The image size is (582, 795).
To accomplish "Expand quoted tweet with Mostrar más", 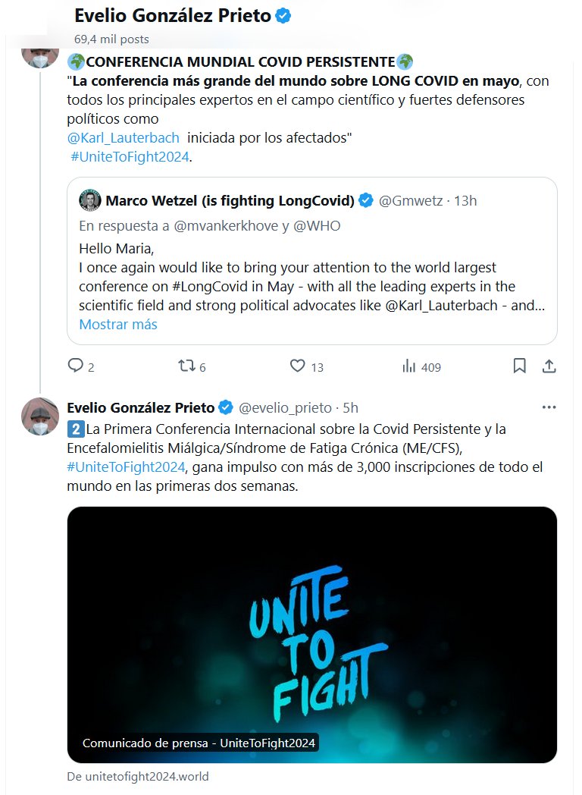I will [x=118, y=325].
